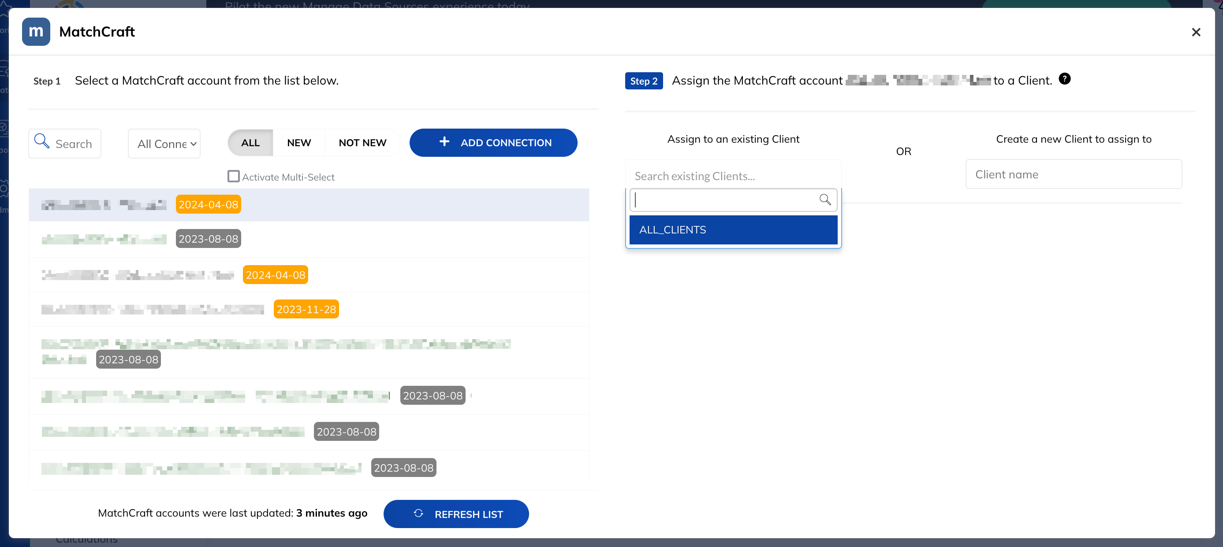Click the ADD CONNECTION button
This screenshot has height=547, width=1223.
(493, 143)
